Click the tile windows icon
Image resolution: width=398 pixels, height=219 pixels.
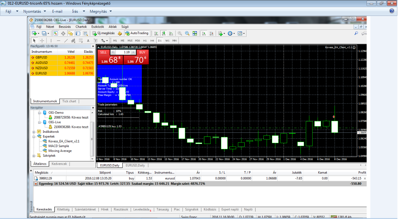tap(195, 34)
